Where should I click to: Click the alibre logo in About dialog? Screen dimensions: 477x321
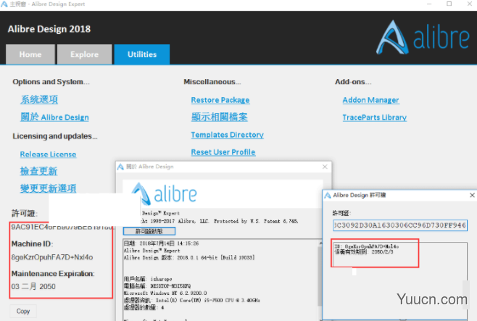tap(165, 193)
